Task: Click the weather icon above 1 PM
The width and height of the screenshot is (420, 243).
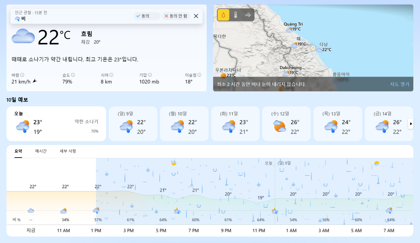Action: (x=96, y=210)
